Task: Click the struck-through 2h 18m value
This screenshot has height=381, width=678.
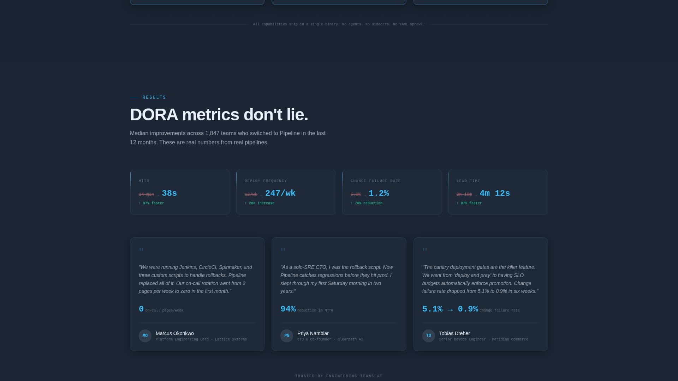Action: [464, 194]
